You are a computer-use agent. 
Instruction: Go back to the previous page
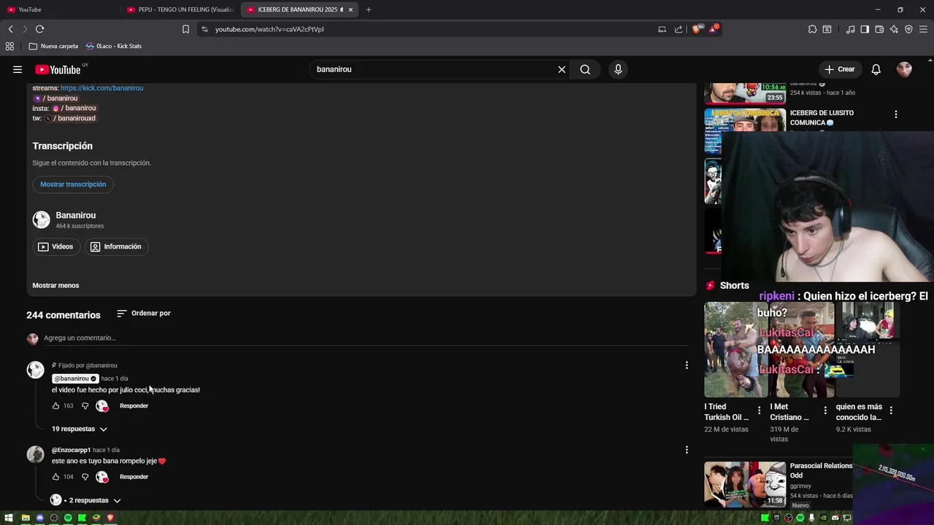pos(10,29)
